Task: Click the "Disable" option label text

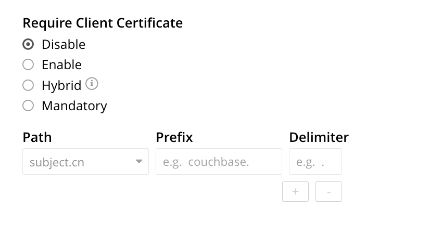Action: tap(64, 44)
